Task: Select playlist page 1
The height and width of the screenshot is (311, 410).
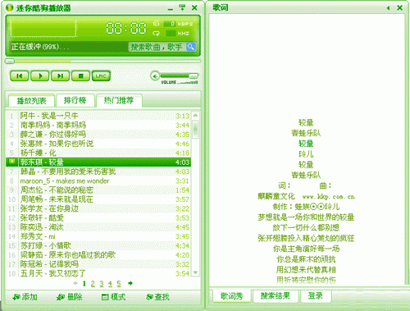Action: click(84, 284)
